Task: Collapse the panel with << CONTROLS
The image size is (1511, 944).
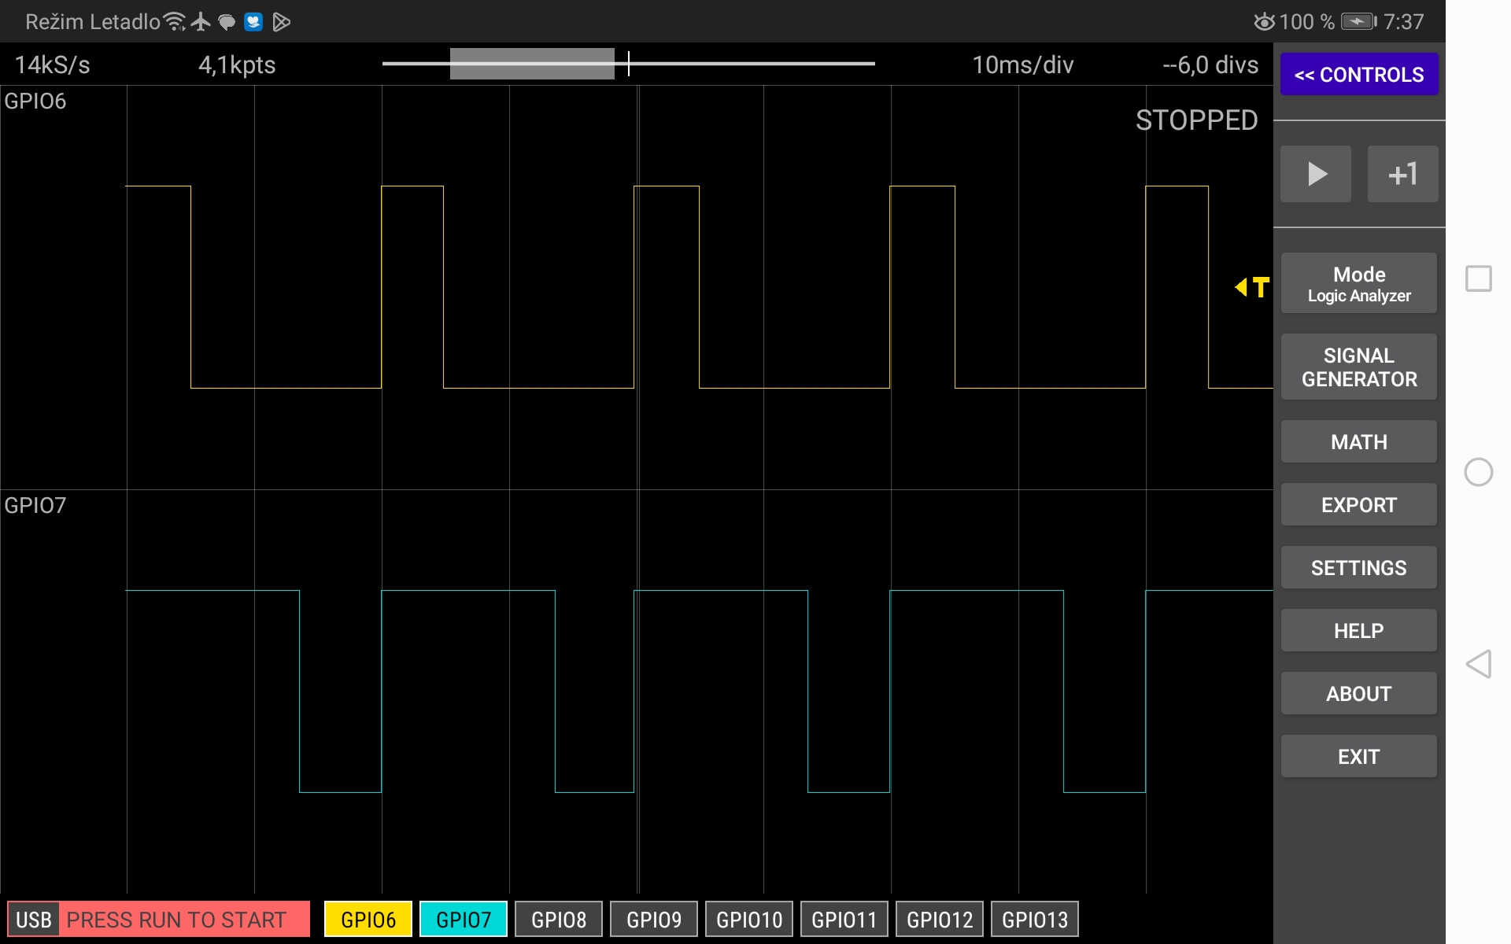Action: coord(1359,74)
